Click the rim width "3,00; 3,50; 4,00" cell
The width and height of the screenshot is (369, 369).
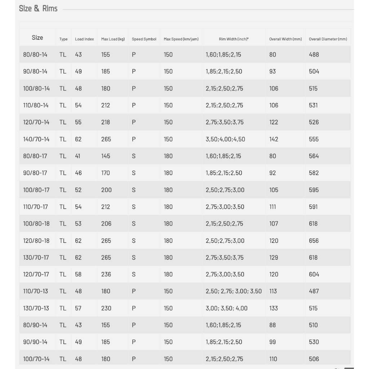tap(226, 308)
